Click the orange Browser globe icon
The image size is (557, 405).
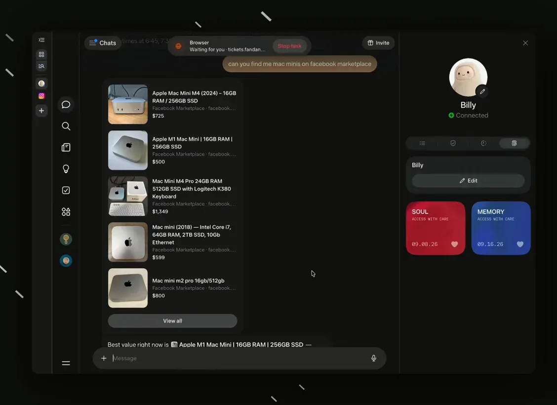(179, 46)
